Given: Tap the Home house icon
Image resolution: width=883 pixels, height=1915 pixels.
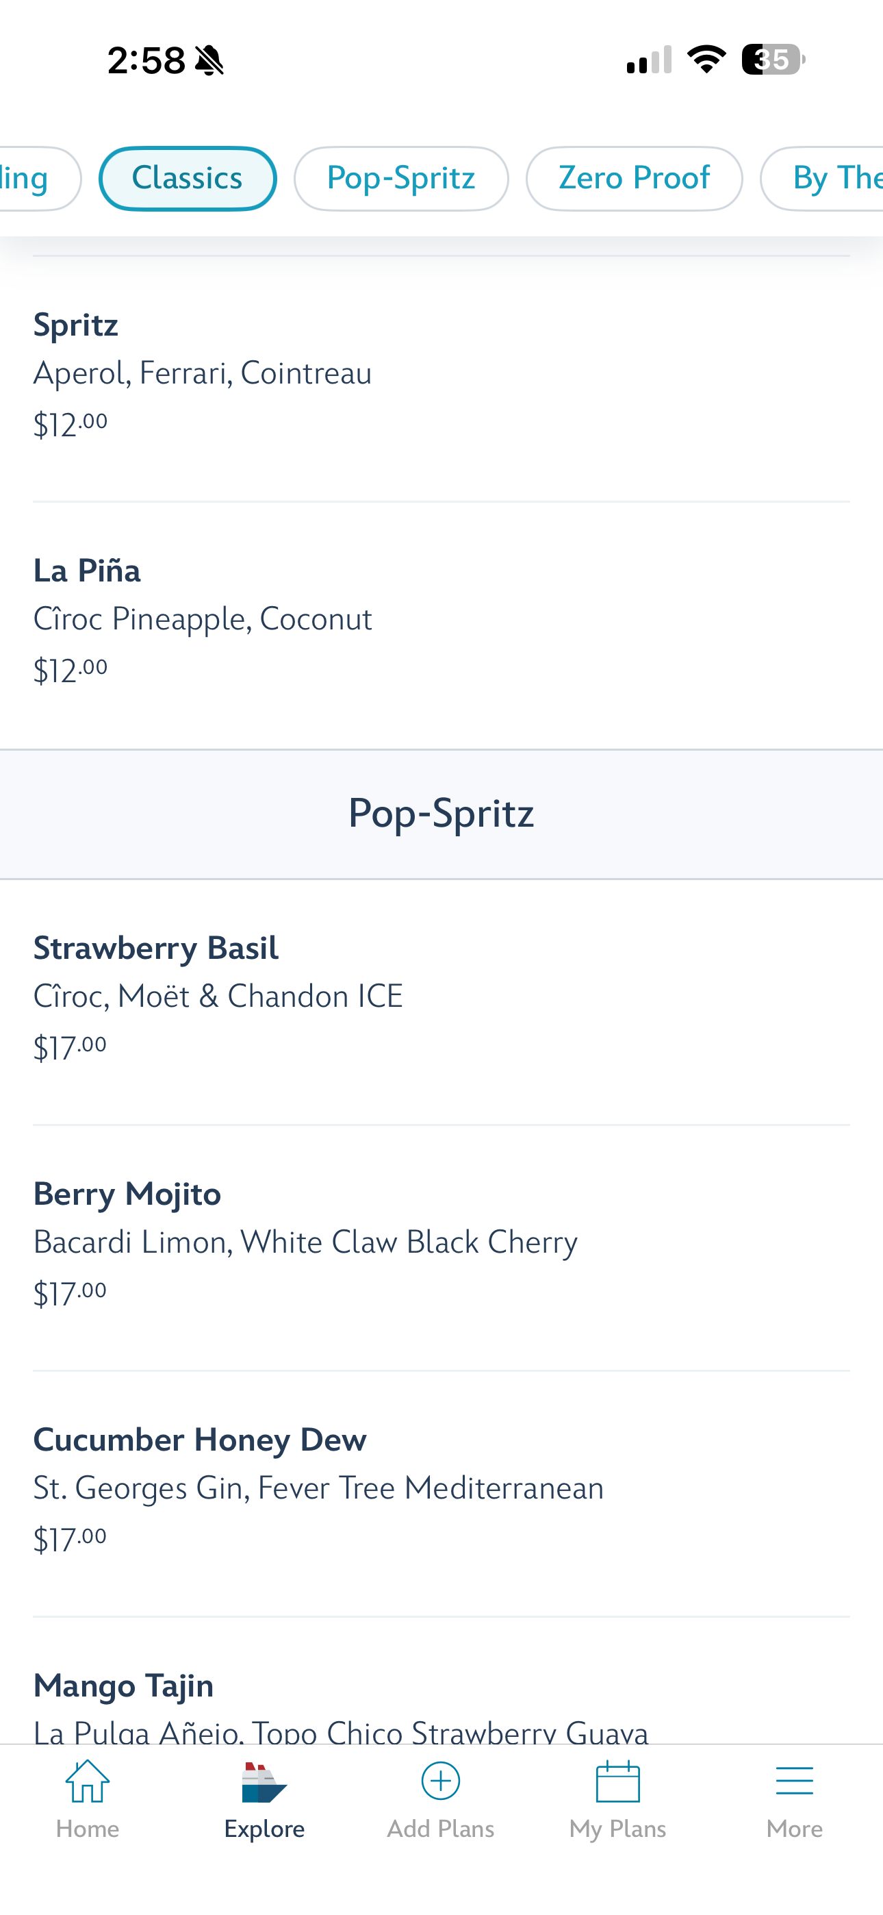Looking at the screenshot, I should pos(88,1781).
